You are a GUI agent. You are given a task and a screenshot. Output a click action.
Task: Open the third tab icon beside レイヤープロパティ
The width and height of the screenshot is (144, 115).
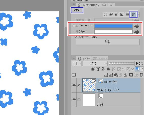tap(112, 5)
